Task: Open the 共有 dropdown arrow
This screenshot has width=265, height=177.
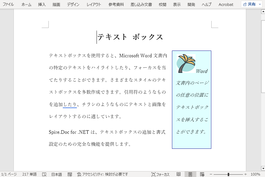Action: (259, 4)
